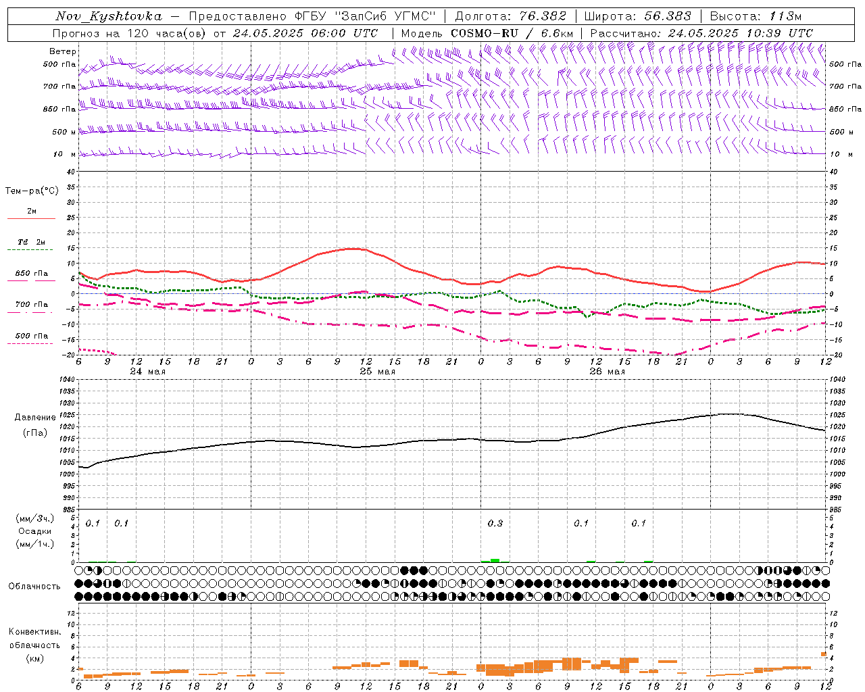
Task: Click the forecast start time 24.05.2025 06:00 UTC
Action: 305,33
